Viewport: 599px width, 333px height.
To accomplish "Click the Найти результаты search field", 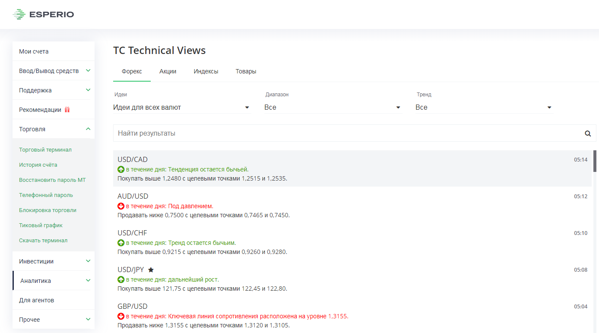I will [355, 133].
